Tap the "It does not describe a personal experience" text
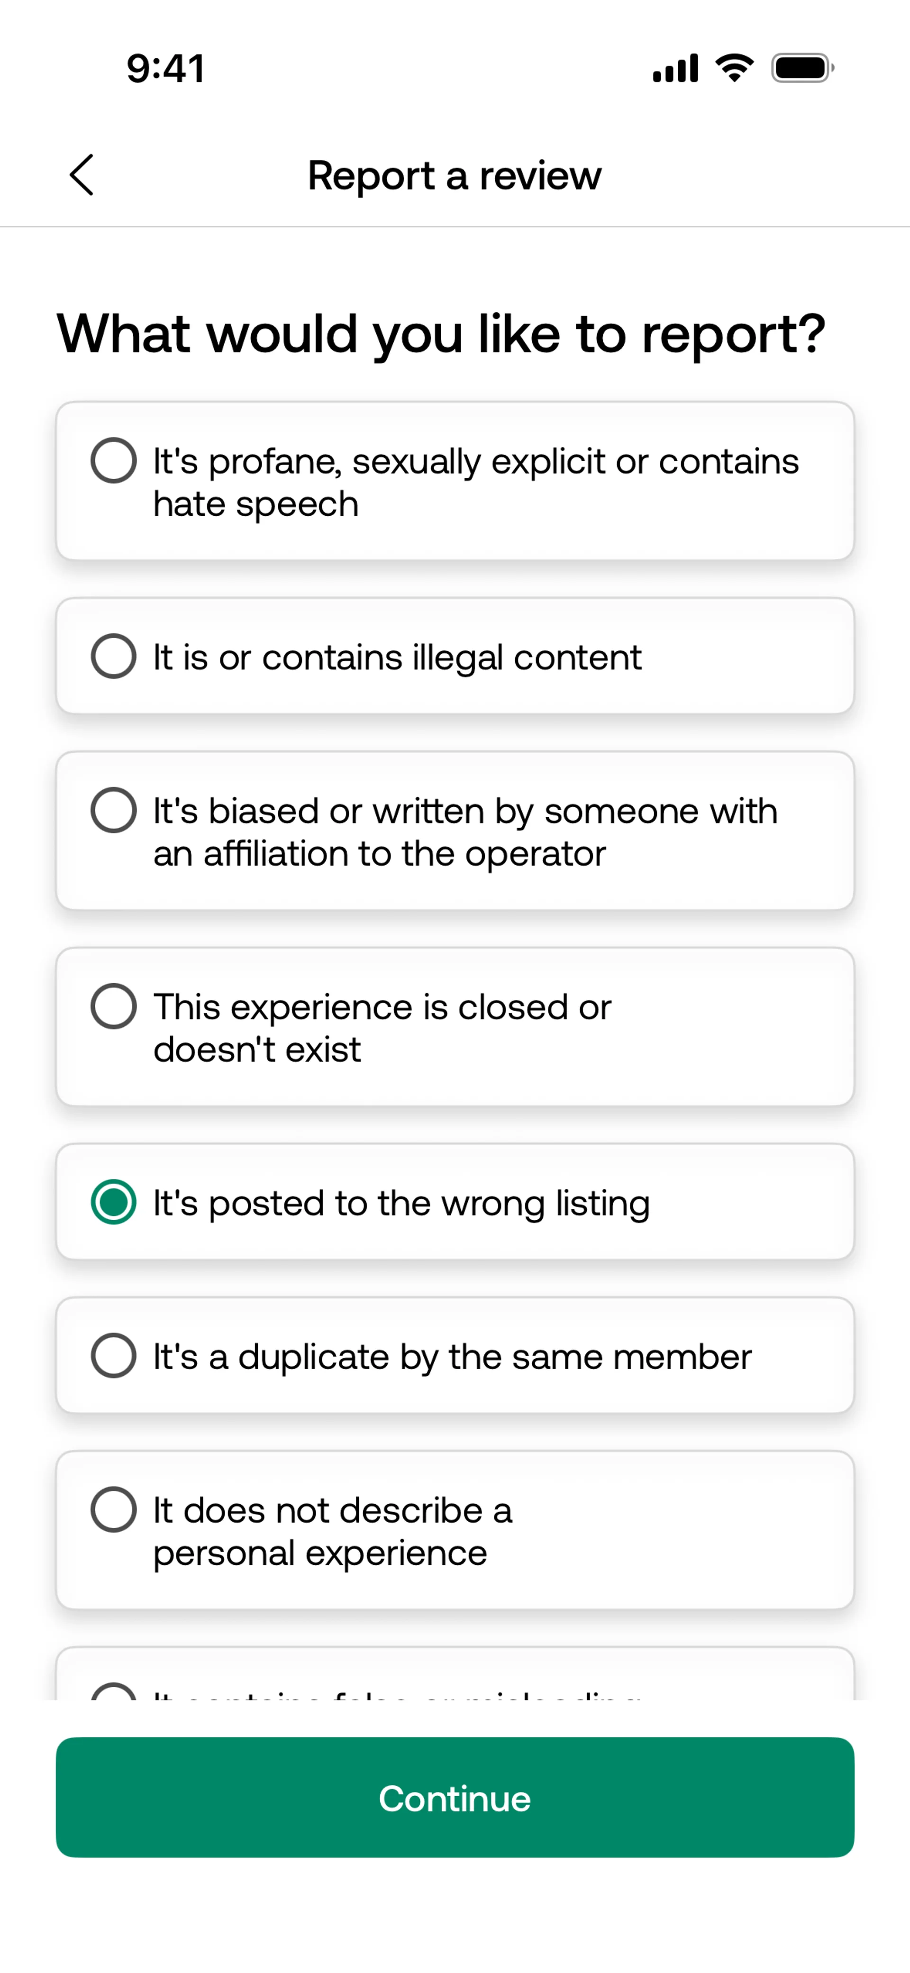Image resolution: width=910 pixels, height=1973 pixels. point(332,1530)
